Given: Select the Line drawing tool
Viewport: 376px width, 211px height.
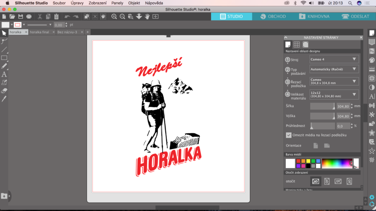Looking at the screenshot, I should tap(4, 49).
